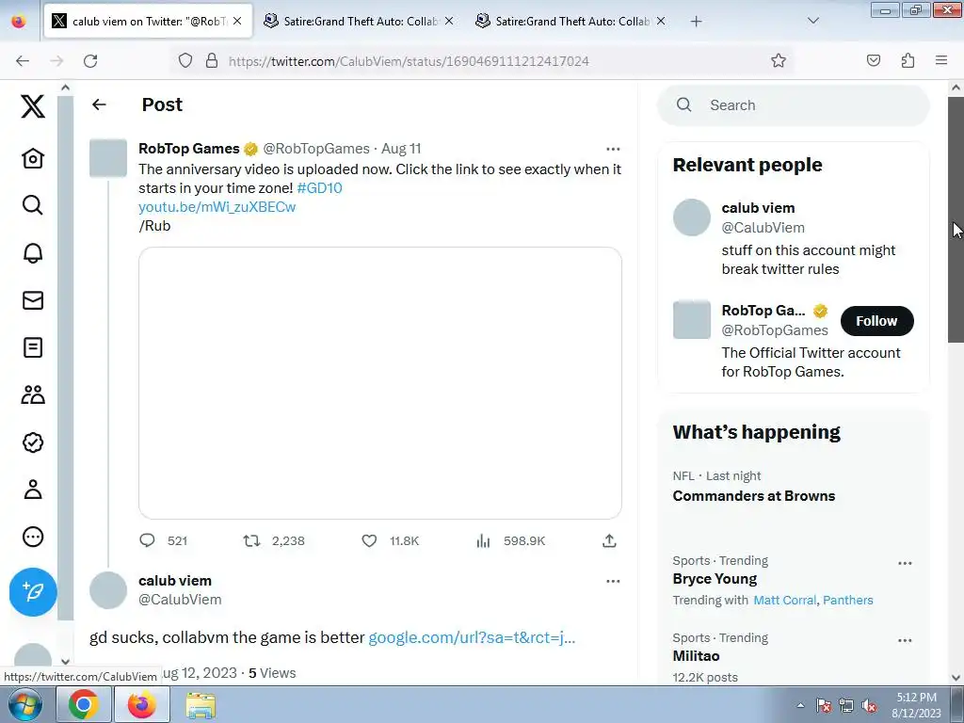Open the Bryce Young trending topic
The width and height of the screenshot is (964, 723).
coord(715,579)
